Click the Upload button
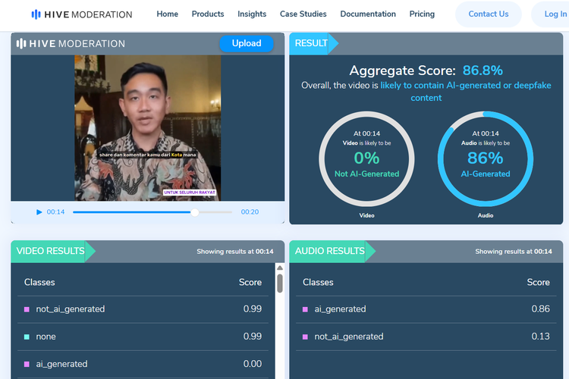569x379 pixels. [x=246, y=43]
